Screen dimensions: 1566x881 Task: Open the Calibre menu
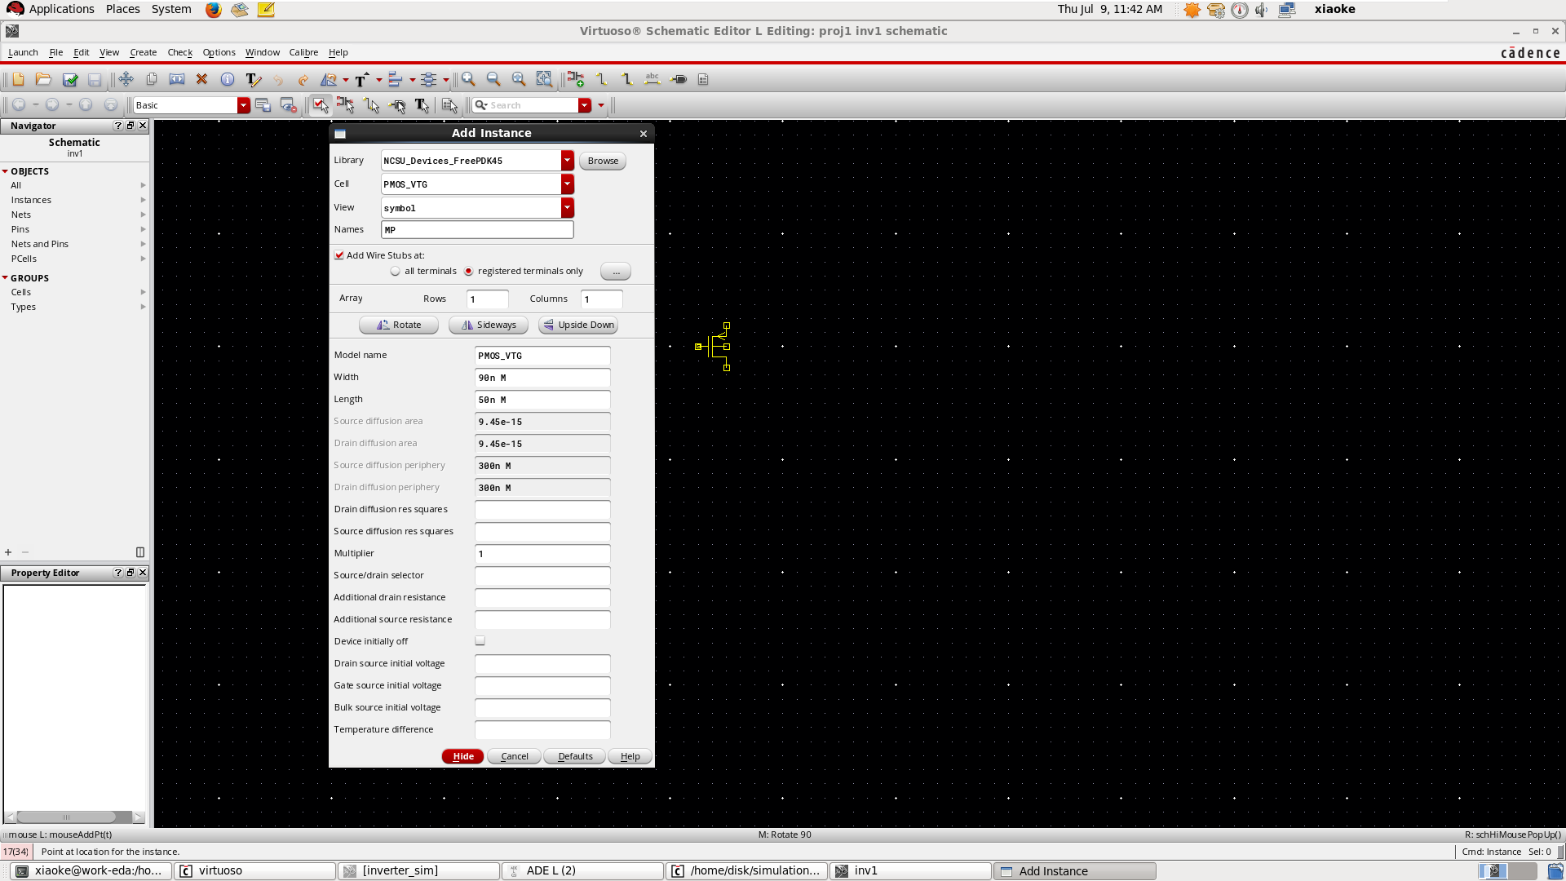[x=303, y=52]
